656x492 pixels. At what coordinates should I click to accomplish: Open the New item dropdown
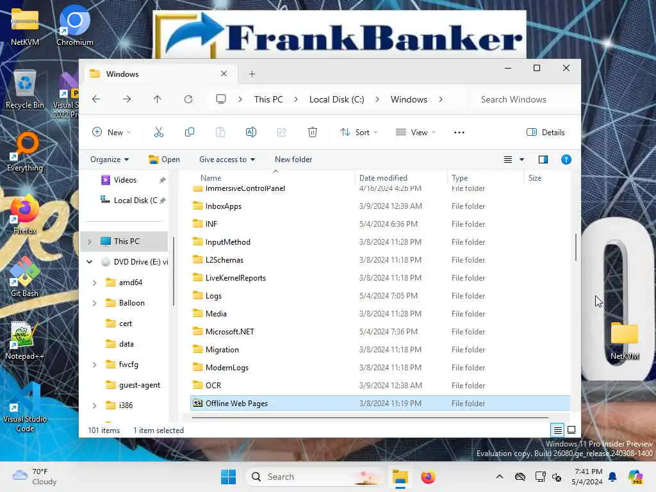(x=111, y=132)
